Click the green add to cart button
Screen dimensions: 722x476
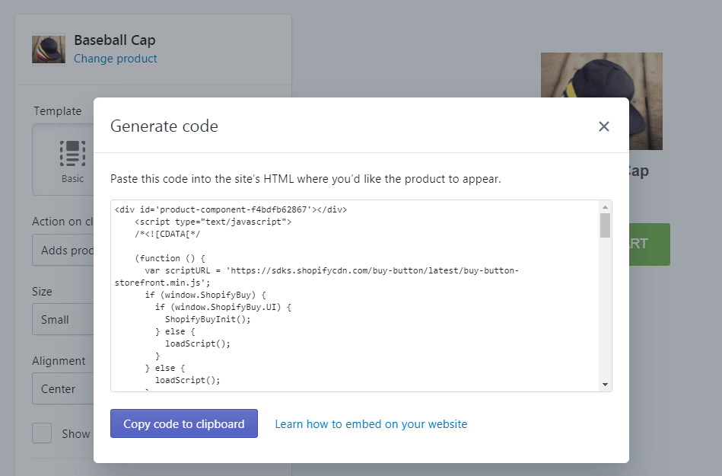click(649, 244)
